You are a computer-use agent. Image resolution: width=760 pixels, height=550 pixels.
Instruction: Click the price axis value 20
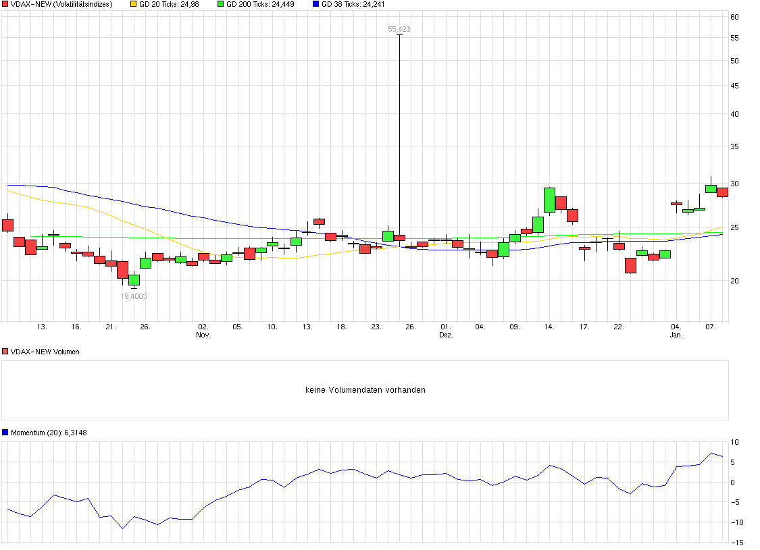pyautogui.click(x=735, y=281)
